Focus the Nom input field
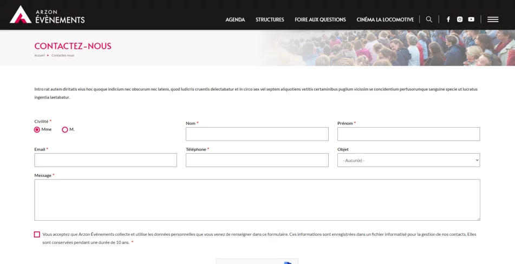Screen dimensions: 515x264 [257, 134]
